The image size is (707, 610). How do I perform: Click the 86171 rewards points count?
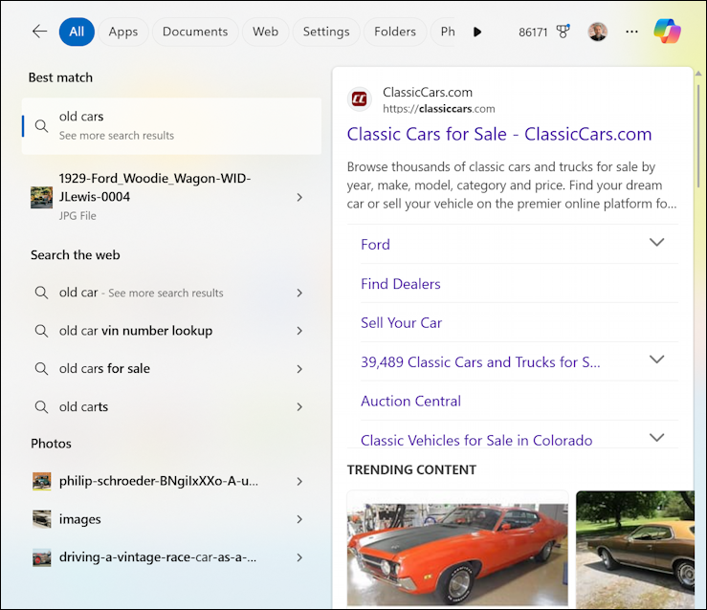click(533, 33)
